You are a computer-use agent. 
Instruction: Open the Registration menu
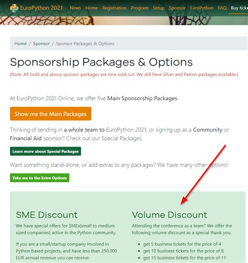click(x=115, y=8)
